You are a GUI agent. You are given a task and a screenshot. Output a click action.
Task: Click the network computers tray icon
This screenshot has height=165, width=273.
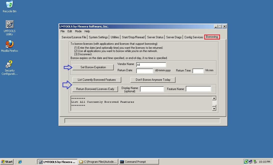pyautogui.click(x=250, y=162)
